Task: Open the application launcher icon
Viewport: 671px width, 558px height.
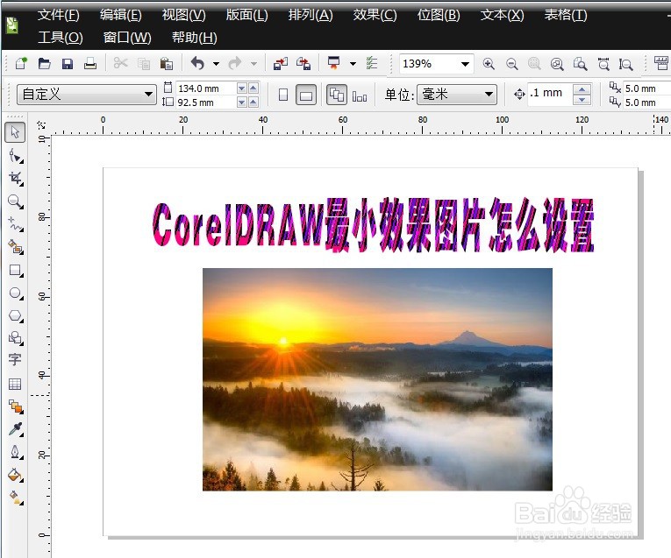Action: coord(334,63)
